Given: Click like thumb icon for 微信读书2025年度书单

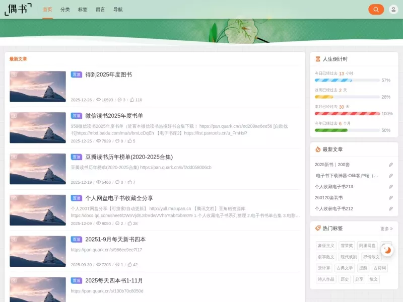Looking at the screenshot, I should [130, 141].
